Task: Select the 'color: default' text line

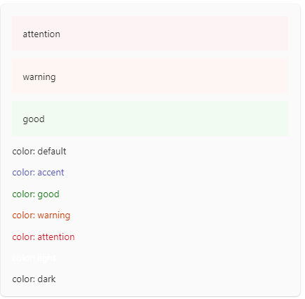Action: tap(39, 152)
